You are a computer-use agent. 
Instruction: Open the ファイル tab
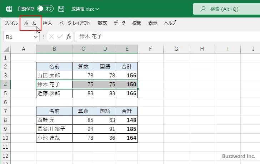pos(11,23)
